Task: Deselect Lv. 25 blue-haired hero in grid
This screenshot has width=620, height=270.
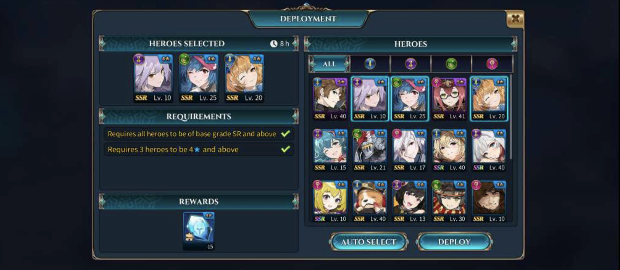Action: [x=409, y=99]
